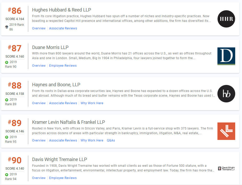
Task: Open Davis Wright Tremaine LLP title
Action: tap(60, 159)
